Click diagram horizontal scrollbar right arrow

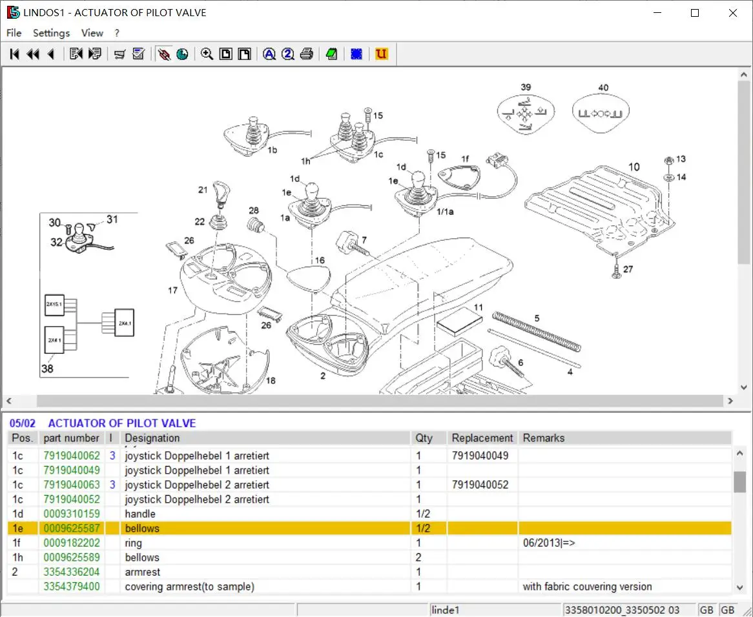(730, 401)
